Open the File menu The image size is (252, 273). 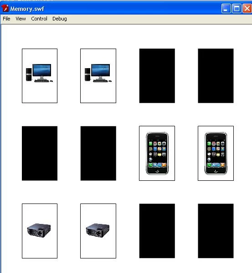click(6, 19)
